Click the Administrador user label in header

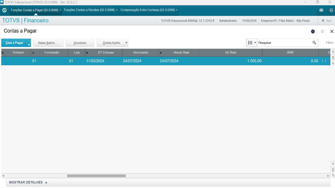228,21
